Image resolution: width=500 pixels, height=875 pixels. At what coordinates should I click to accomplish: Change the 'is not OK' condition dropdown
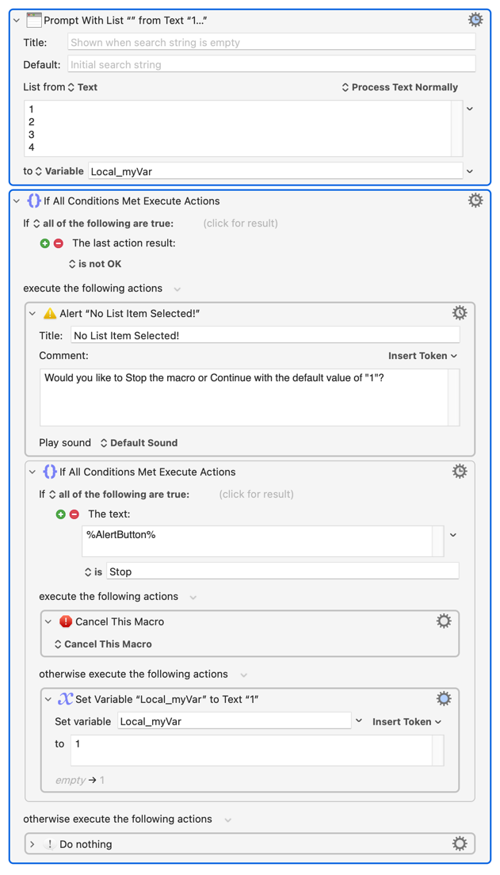tap(94, 264)
